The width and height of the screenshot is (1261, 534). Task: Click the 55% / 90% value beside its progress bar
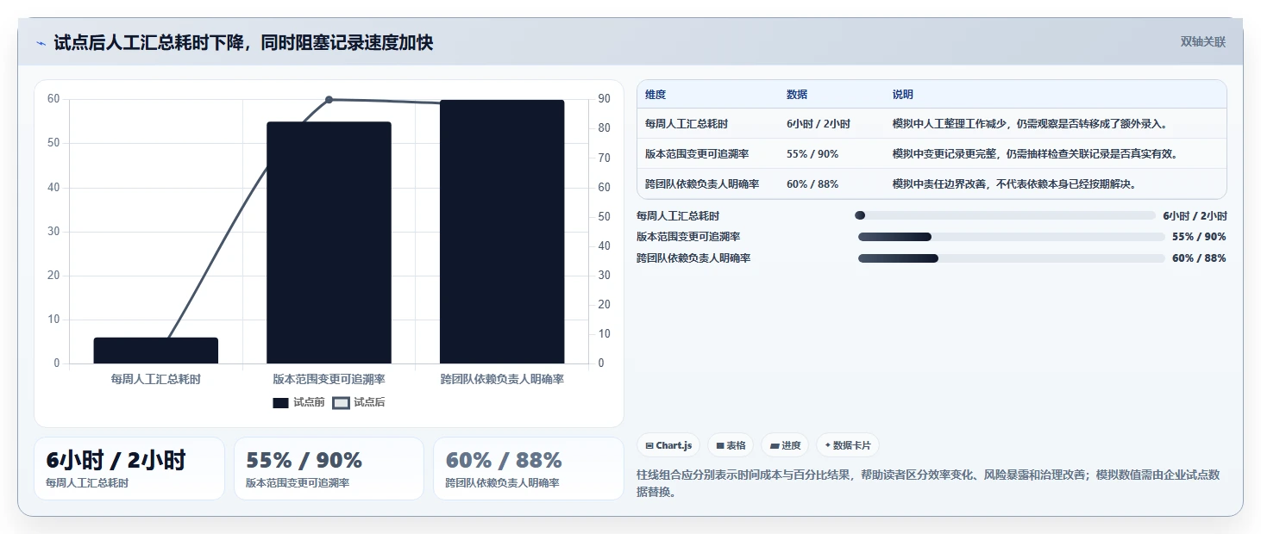point(1199,237)
